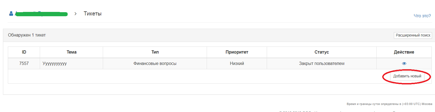Click the Закрыт пользователем status cell
This screenshot has height=112, width=435.
pos(322,64)
